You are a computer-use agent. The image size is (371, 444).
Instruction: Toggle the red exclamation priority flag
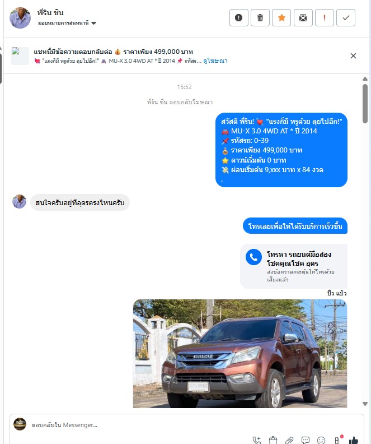(x=325, y=18)
